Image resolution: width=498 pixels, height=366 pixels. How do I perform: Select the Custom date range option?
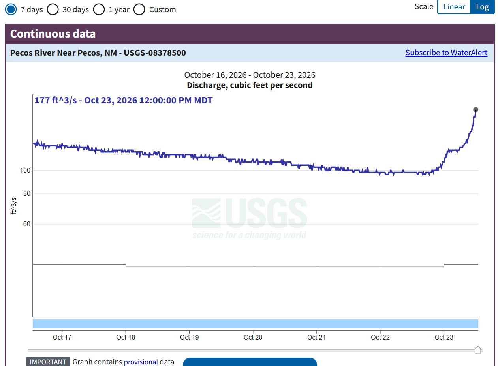pos(139,9)
